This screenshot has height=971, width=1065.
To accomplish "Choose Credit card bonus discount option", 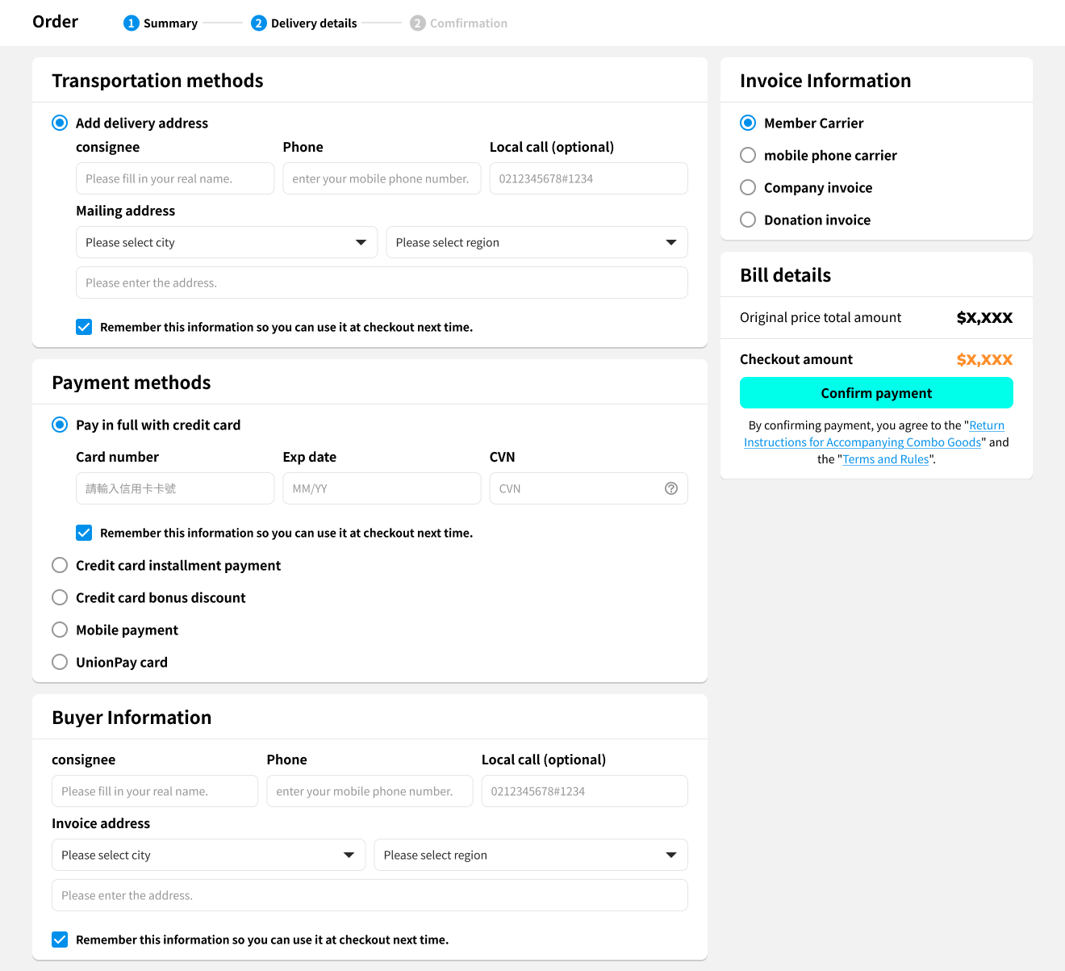I will coord(60,597).
